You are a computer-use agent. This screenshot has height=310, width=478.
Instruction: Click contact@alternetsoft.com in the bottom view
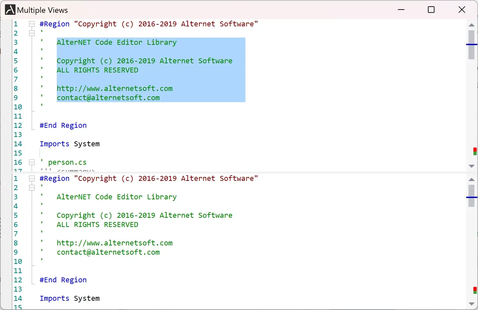tap(108, 252)
